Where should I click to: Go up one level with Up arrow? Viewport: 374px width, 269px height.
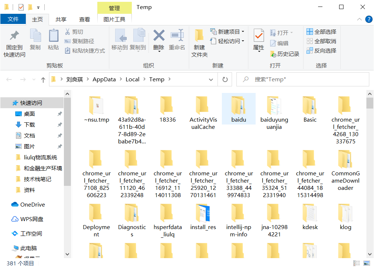(43, 80)
